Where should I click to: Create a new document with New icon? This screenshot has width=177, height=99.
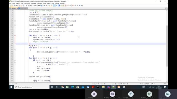pos(11,5)
